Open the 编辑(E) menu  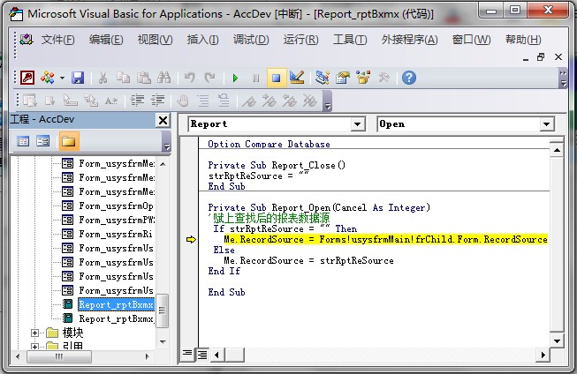[106, 40]
